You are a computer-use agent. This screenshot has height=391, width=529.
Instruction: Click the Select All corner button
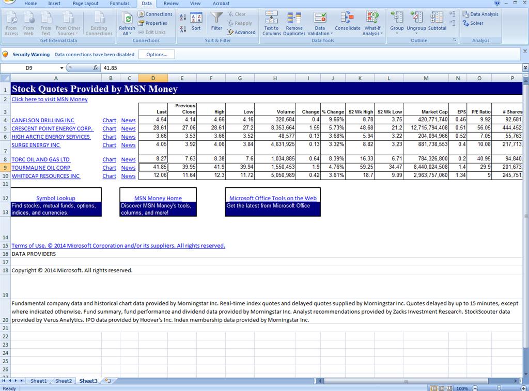5,78
